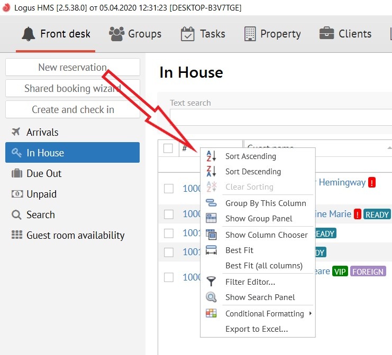
Task: Click the Best Fit width icon
Action: coord(211,250)
